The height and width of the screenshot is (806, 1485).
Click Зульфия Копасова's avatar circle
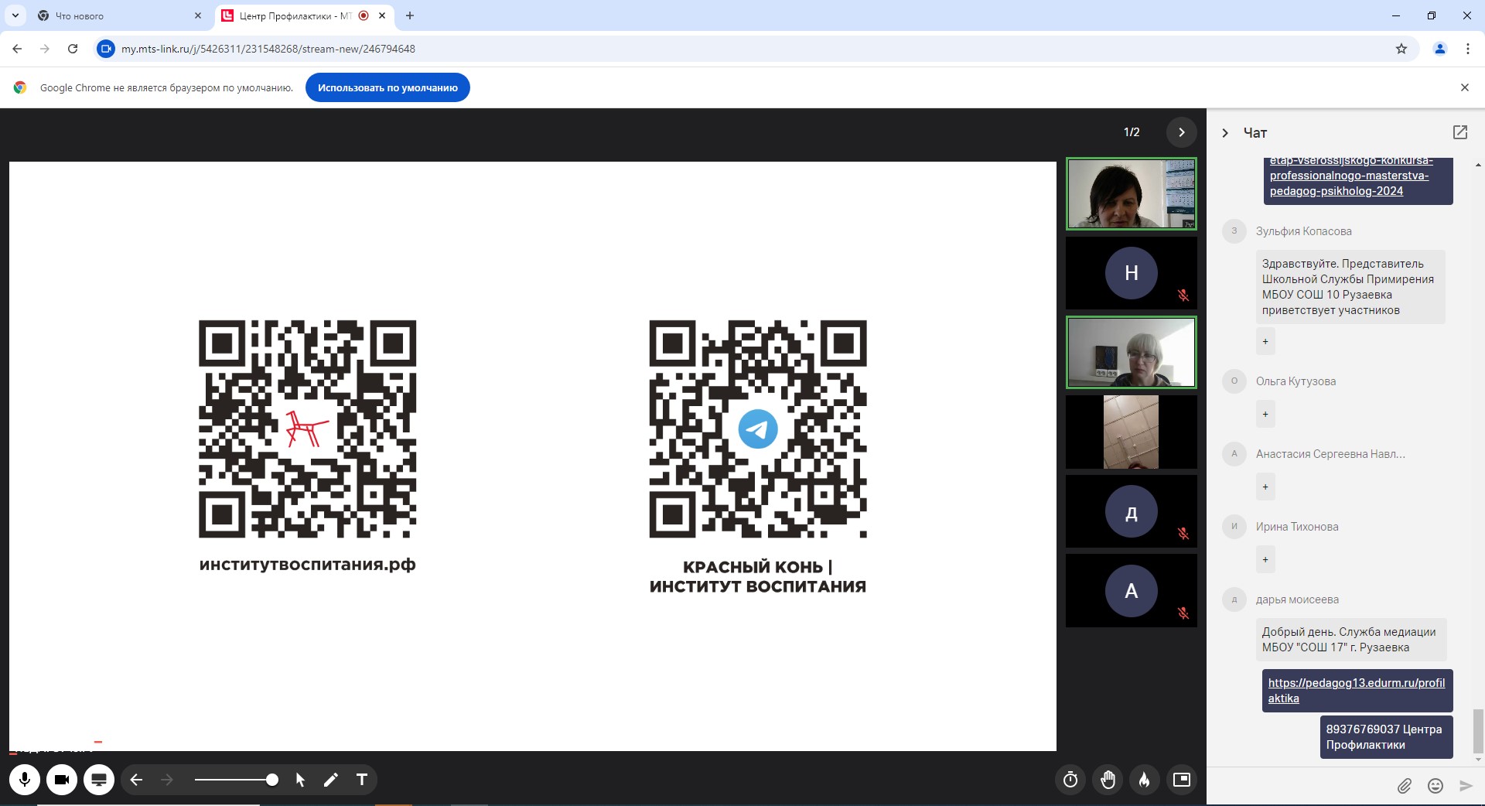(1234, 231)
